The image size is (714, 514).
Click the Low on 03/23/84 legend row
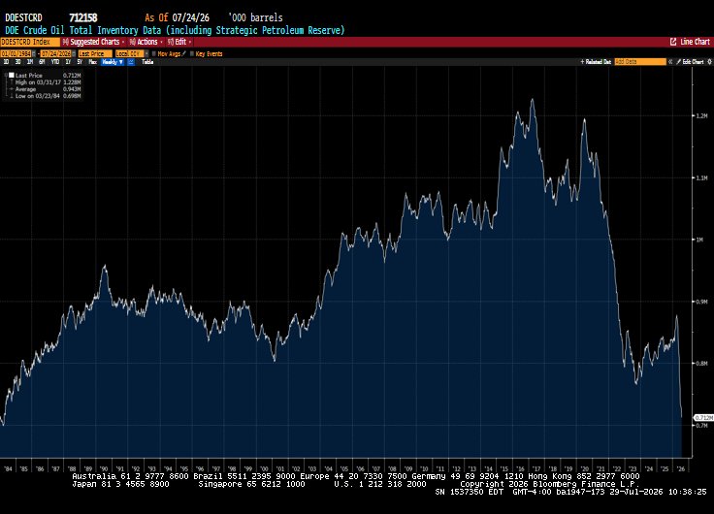pyautogui.click(x=46, y=96)
